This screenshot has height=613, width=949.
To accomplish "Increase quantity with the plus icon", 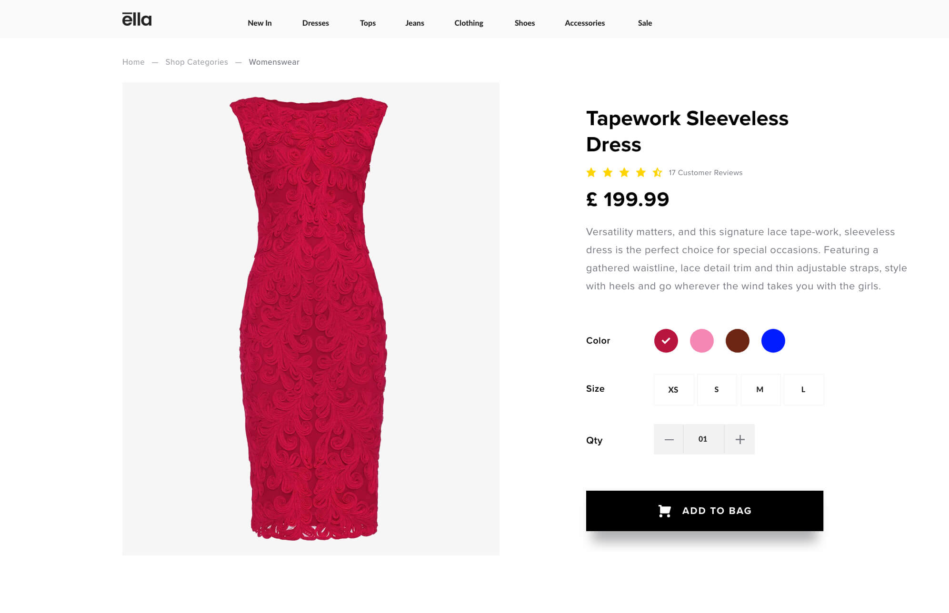I will coord(739,439).
